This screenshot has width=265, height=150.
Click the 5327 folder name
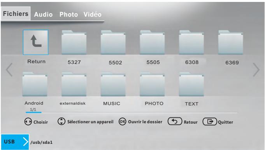pos(74,62)
